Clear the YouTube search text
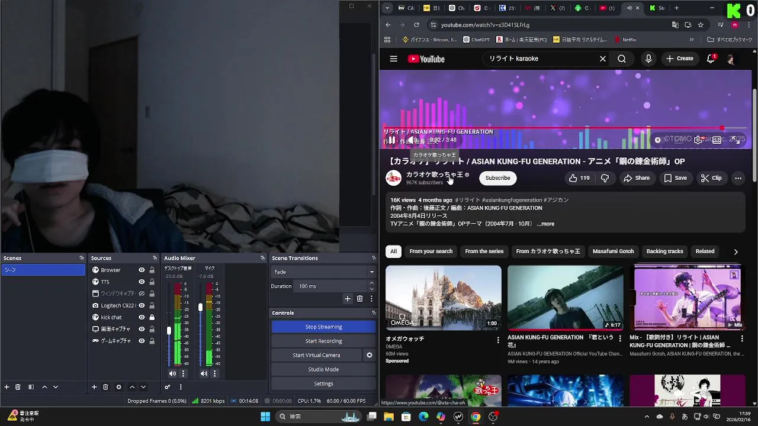This screenshot has height=426, width=758. pos(602,59)
